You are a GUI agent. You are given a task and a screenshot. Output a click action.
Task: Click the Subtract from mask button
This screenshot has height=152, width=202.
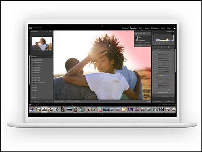(147, 43)
